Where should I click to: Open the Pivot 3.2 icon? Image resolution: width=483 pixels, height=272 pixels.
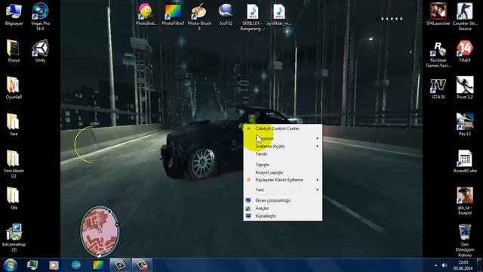[465, 88]
